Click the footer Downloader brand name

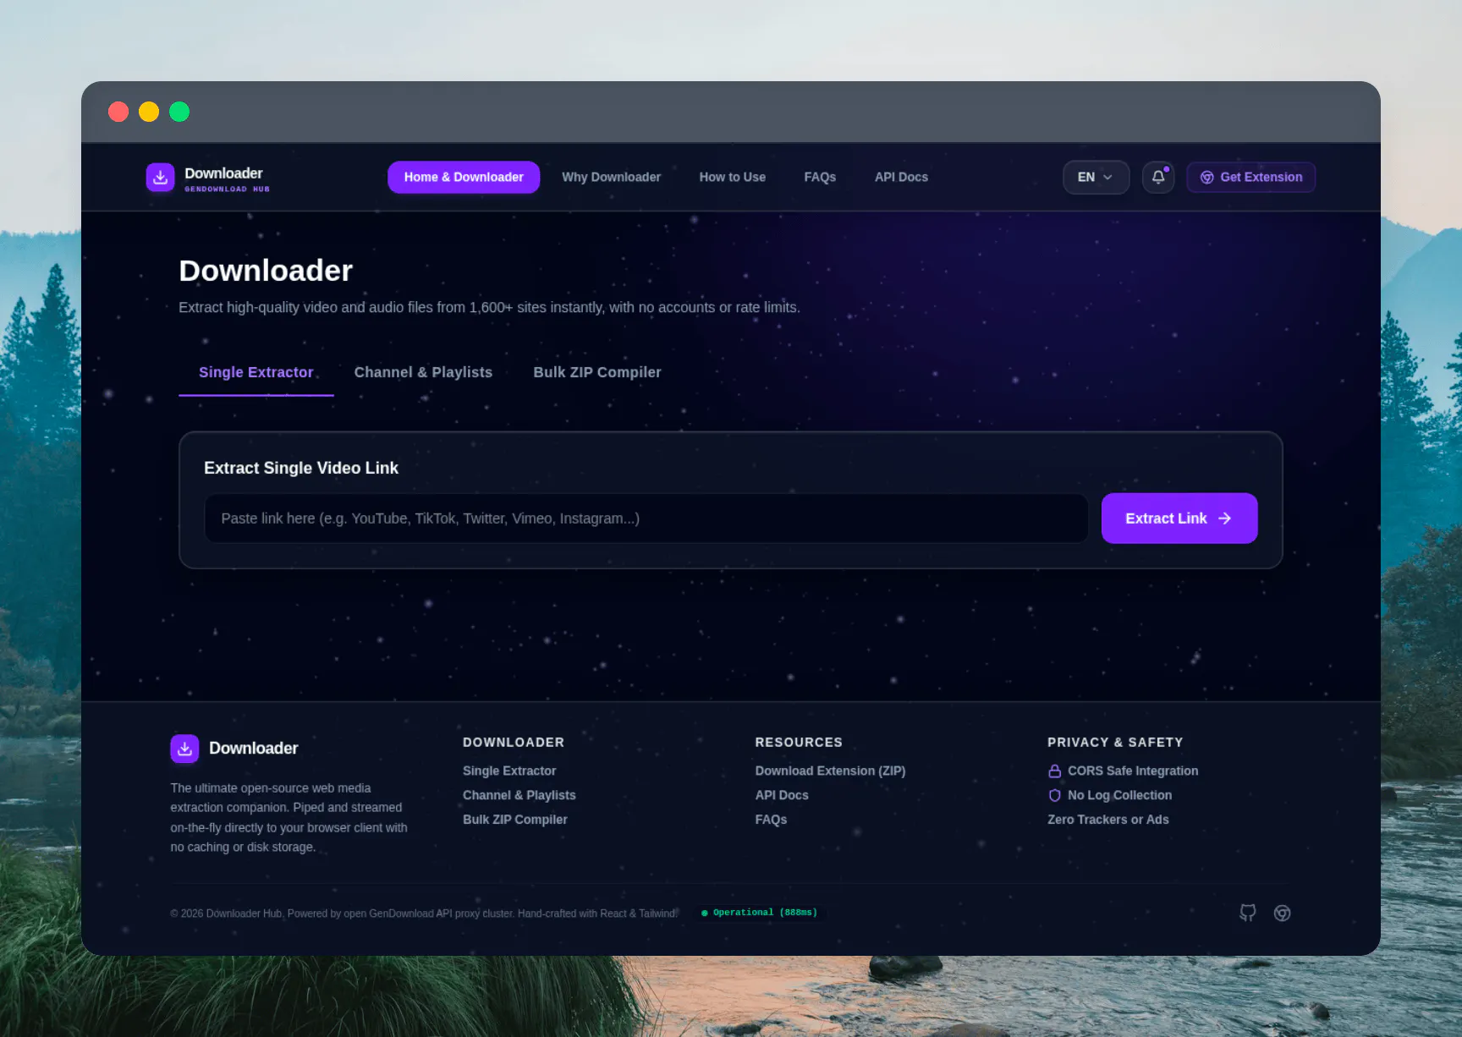point(253,749)
